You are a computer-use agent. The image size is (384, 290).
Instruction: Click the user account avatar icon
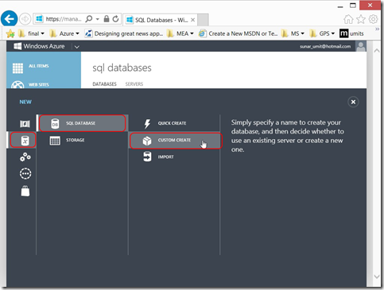[361, 46]
